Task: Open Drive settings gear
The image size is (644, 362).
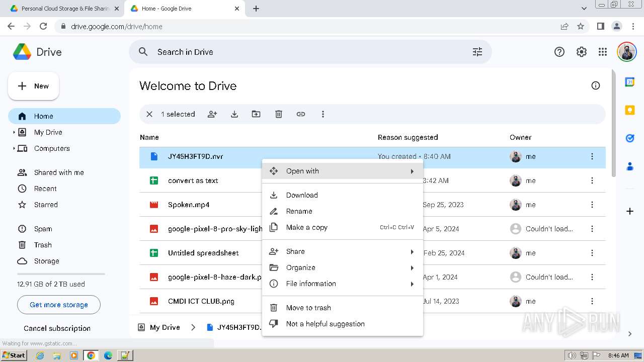Action: coord(582,52)
